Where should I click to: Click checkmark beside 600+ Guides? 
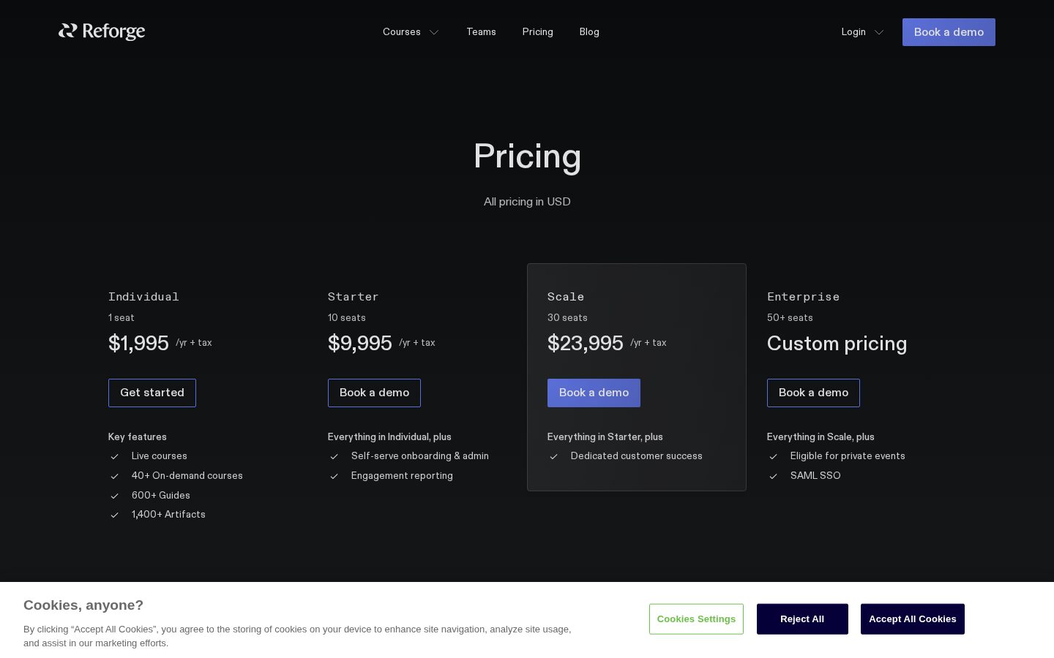tap(114, 496)
